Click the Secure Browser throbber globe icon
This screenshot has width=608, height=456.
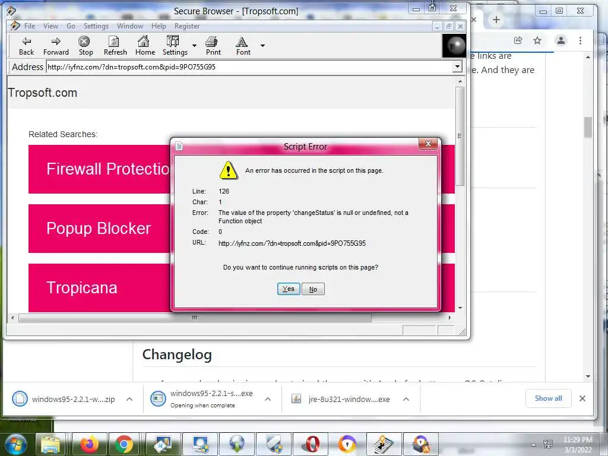coord(454,46)
